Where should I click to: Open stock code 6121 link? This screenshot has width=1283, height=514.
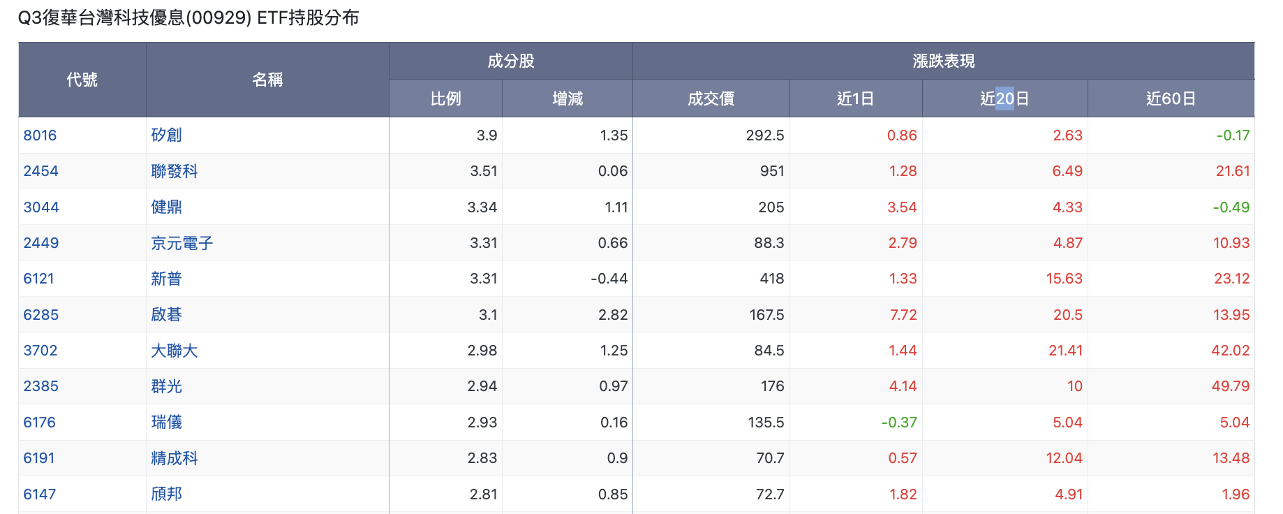[x=38, y=279]
